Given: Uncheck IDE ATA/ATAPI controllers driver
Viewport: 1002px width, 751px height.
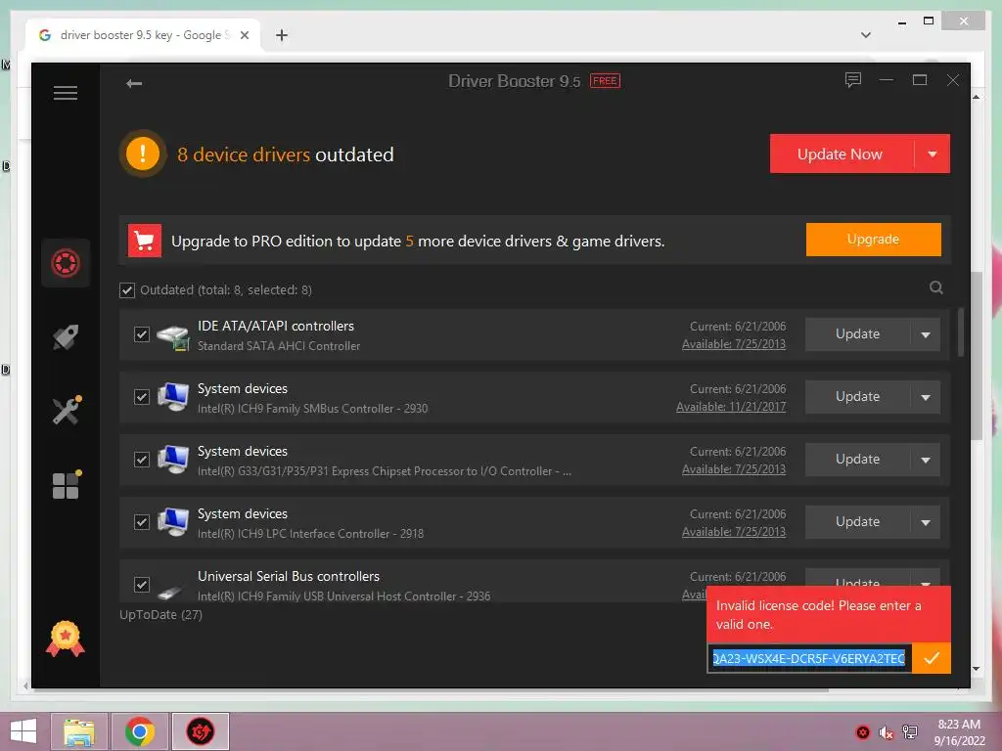Looking at the screenshot, I should click(x=142, y=334).
